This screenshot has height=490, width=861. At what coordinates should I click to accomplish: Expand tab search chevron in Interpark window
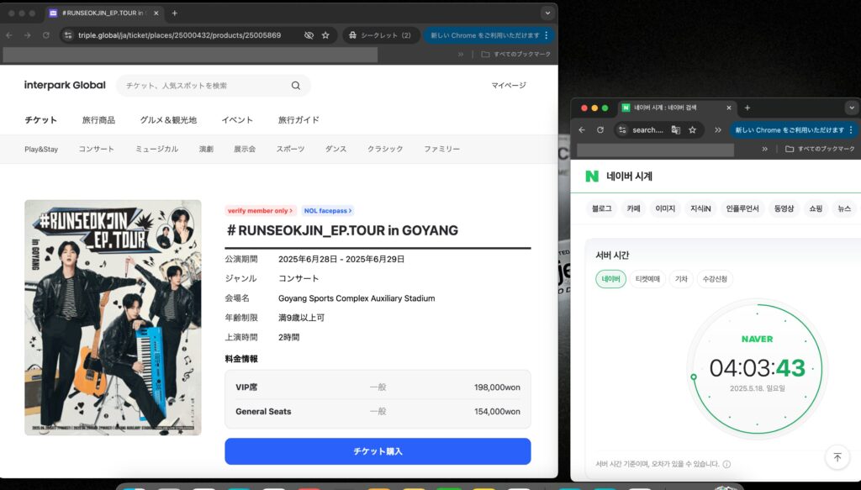click(547, 13)
